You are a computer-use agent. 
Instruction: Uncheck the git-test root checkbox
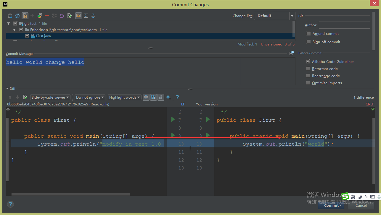15,23
